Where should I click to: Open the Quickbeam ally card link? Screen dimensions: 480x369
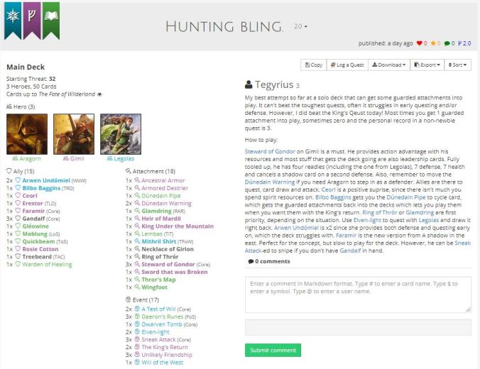tap(38, 242)
